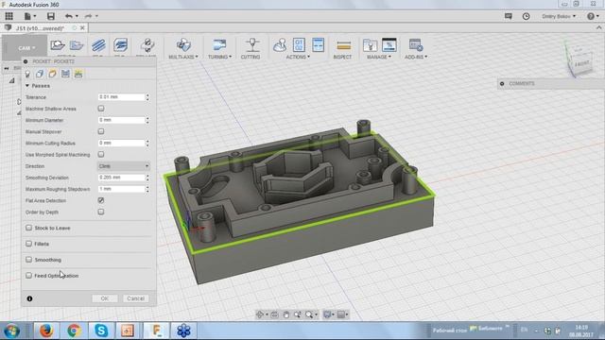
Task: Click the Drilling icon in the ribbon
Action: tap(147, 45)
